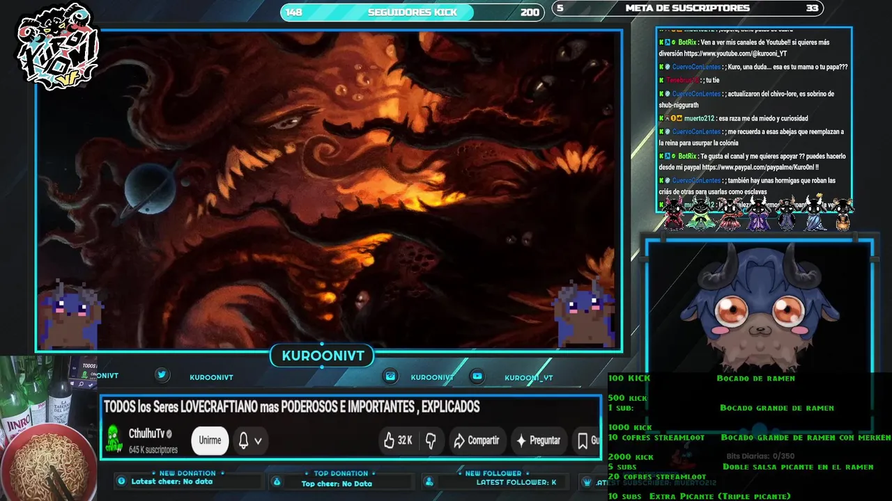Click the KUROONIVT label beside the Twitter icon
The image size is (892, 501).
[211, 377]
